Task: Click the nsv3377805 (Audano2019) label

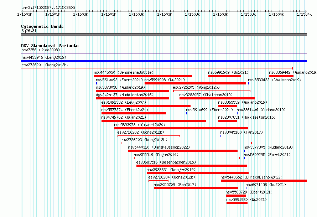Action: (x=268, y=147)
